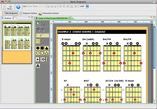Click Cut in the toolbar
The height and width of the screenshot is (109, 157).
[25, 6]
